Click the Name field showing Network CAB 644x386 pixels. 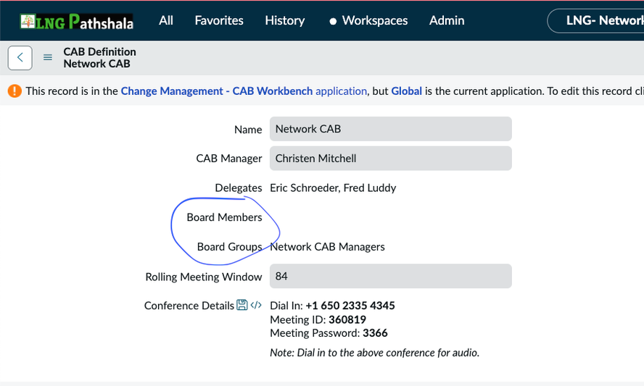pyautogui.click(x=390, y=129)
